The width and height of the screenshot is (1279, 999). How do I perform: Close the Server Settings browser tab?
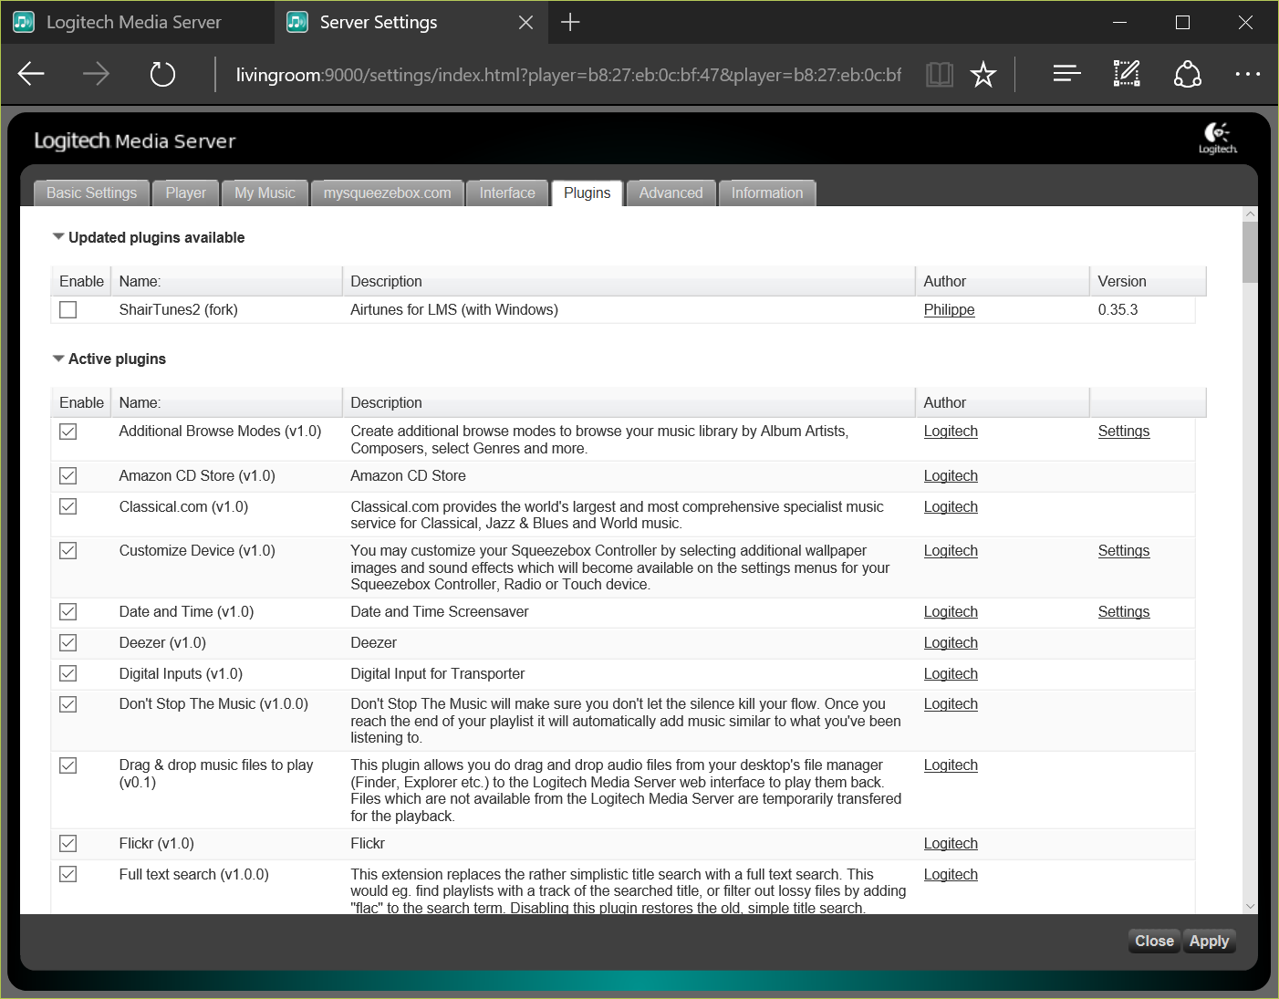pyautogui.click(x=525, y=22)
